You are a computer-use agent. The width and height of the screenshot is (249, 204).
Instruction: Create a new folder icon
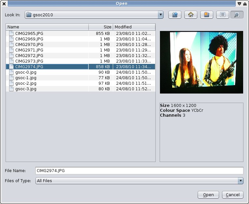pyautogui.click(x=207, y=15)
